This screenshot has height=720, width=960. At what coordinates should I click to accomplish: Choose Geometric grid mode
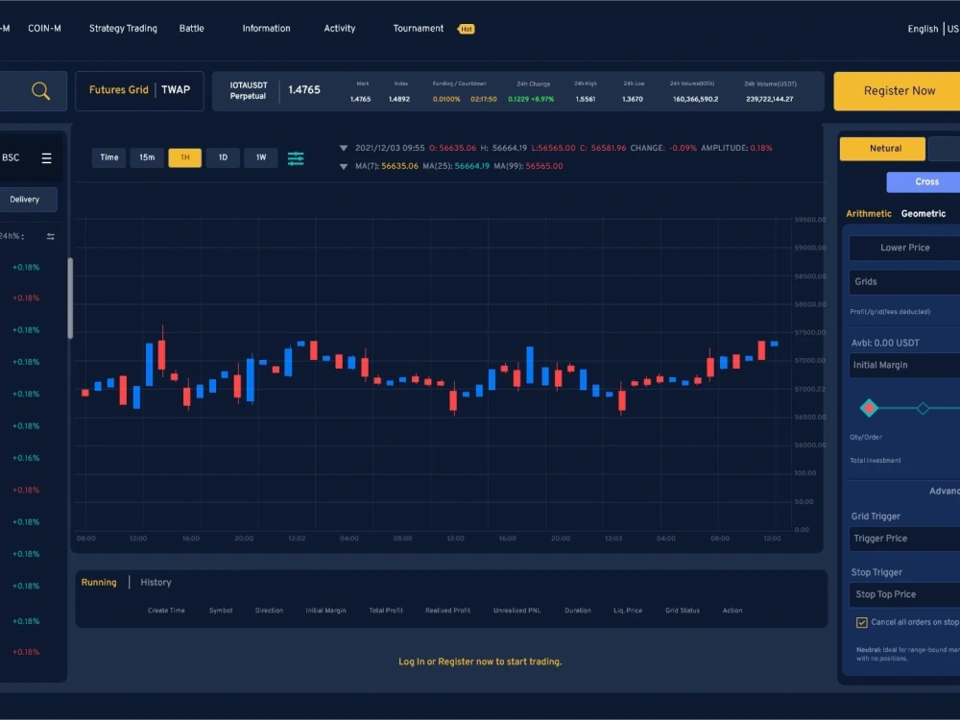point(923,214)
